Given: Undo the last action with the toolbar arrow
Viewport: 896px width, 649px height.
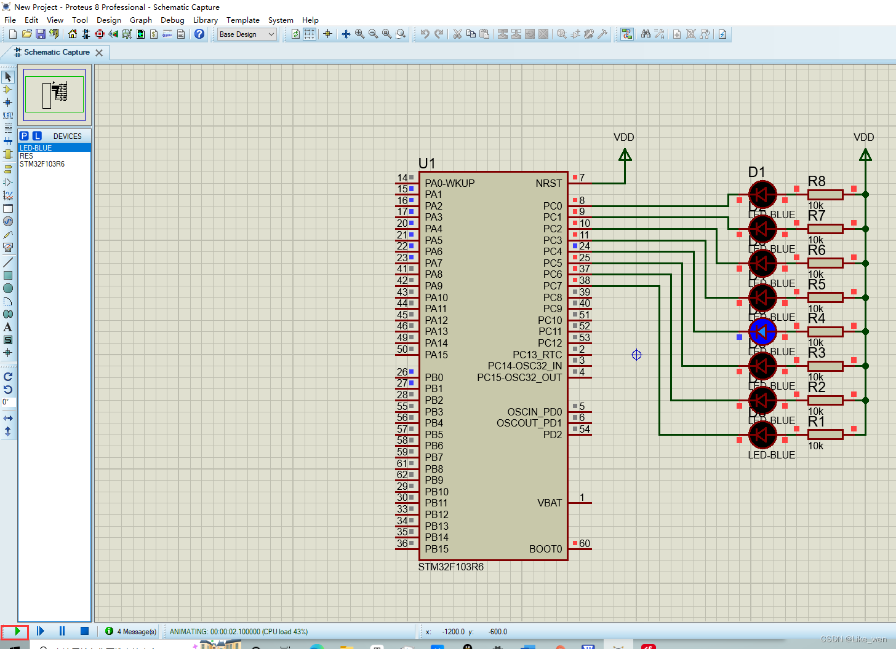Looking at the screenshot, I should coord(425,34).
